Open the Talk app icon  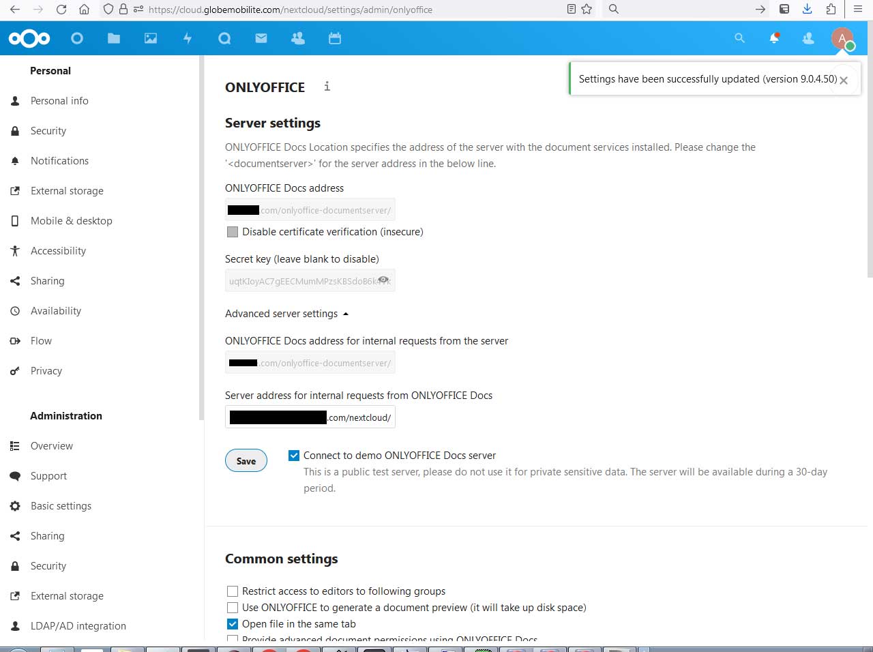coord(224,38)
